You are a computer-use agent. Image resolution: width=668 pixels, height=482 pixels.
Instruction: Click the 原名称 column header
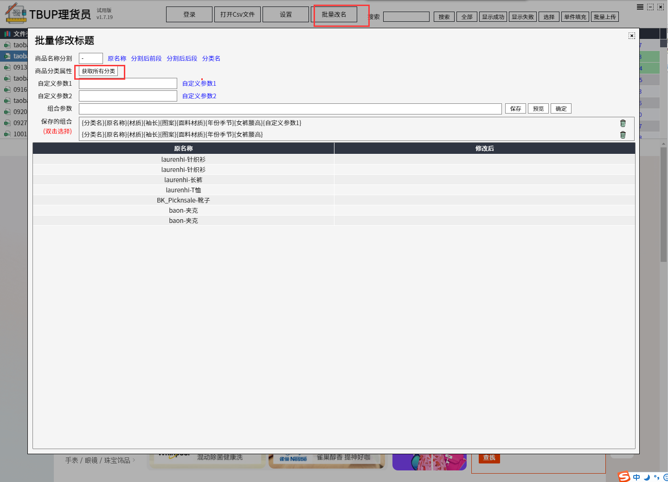tap(183, 148)
